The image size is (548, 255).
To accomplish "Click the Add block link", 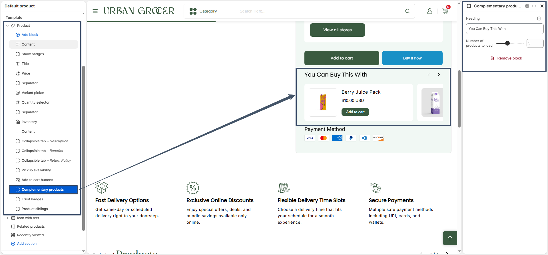I will point(30,35).
